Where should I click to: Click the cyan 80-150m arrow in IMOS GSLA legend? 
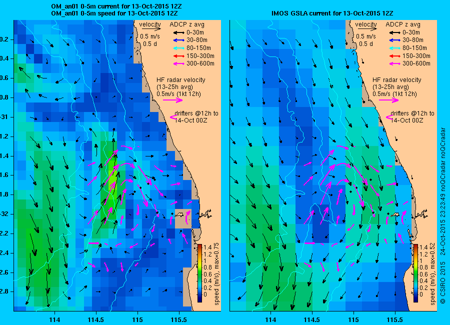point(394,48)
